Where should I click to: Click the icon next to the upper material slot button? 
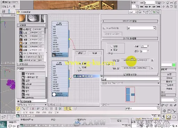click(x=152, y=60)
